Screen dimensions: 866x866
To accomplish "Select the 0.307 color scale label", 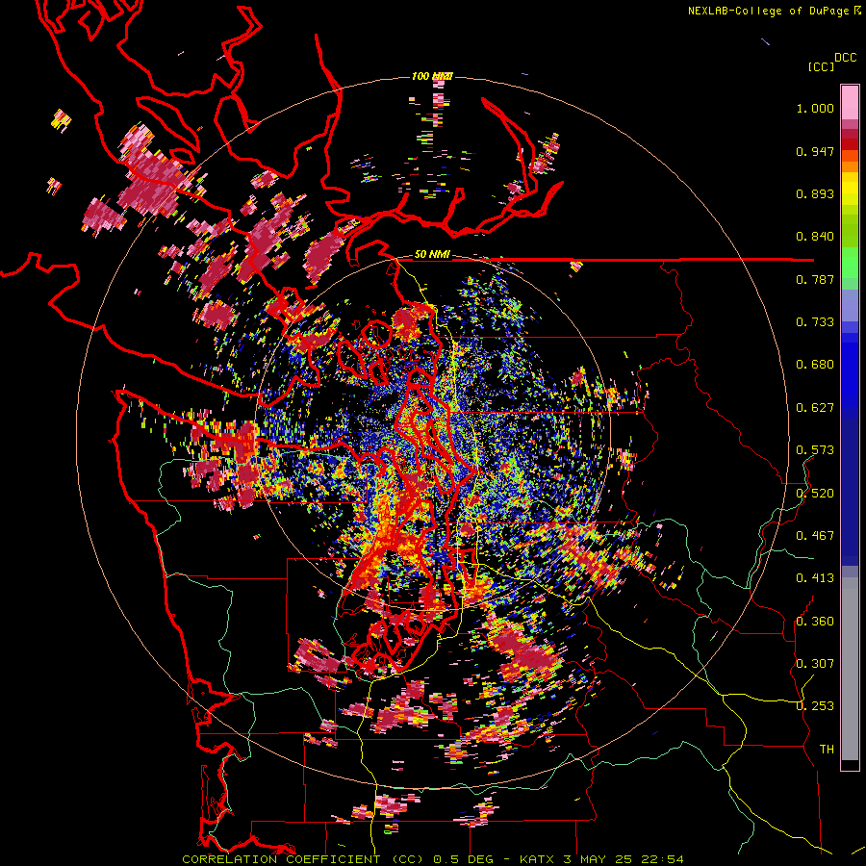I will (x=815, y=663).
